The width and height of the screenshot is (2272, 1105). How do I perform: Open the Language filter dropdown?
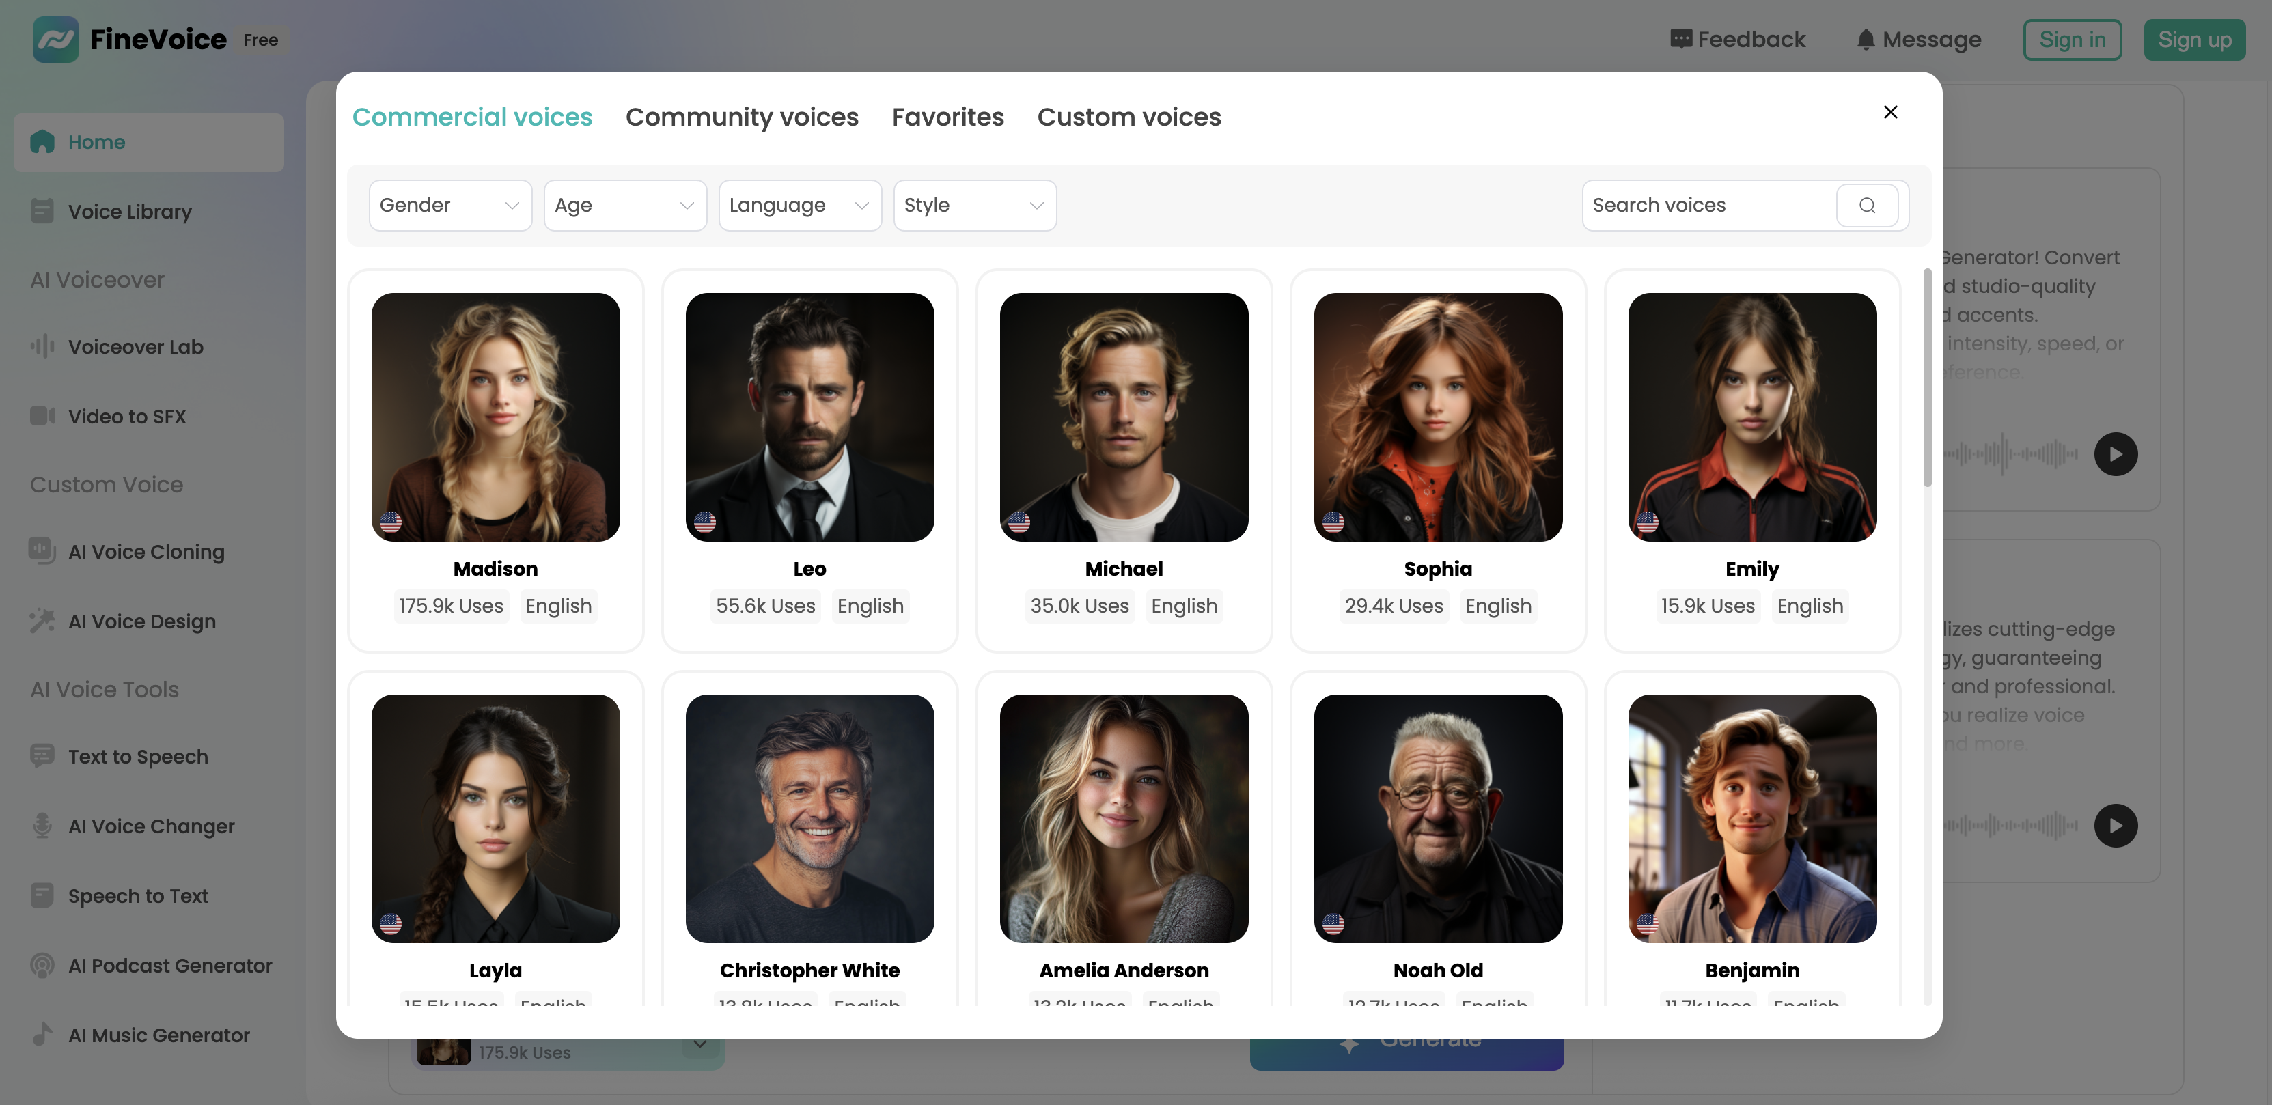(799, 206)
